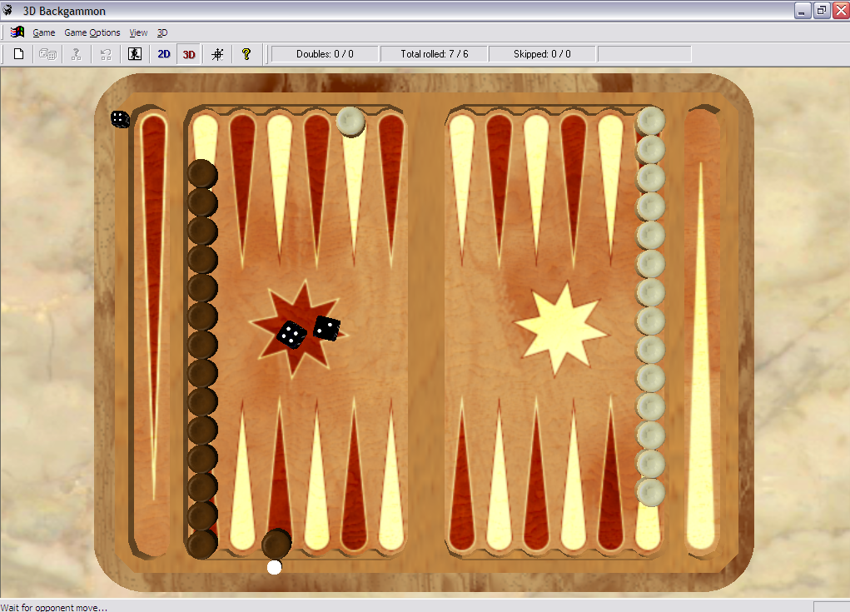Switch to 2D board view
Viewport: 850px width, 612px height.
click(163, 53)
